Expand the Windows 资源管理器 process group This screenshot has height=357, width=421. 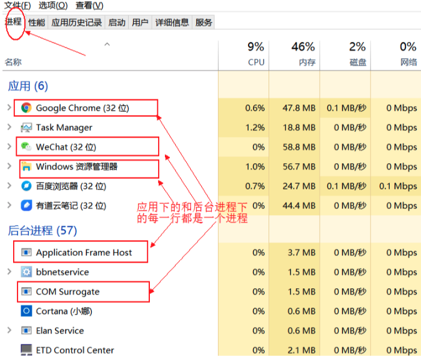[x=9, y=166]
